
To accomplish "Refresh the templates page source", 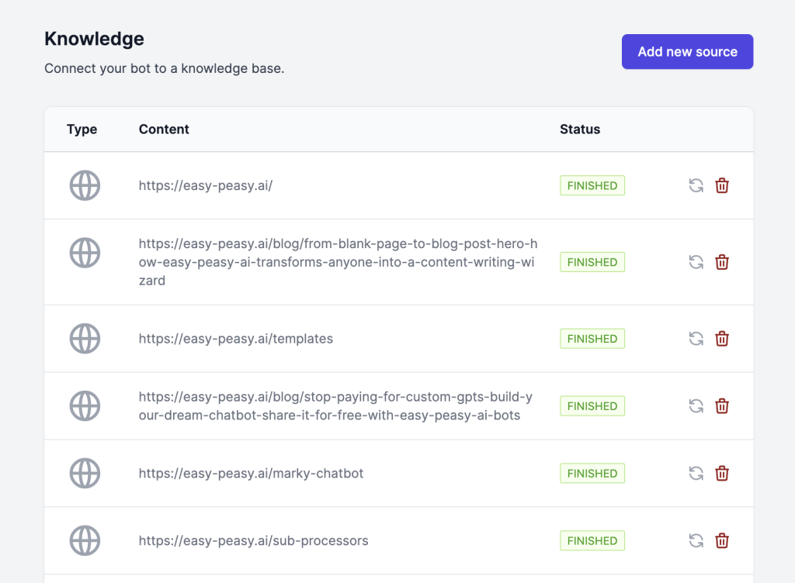I will click(x=696, y=339).
